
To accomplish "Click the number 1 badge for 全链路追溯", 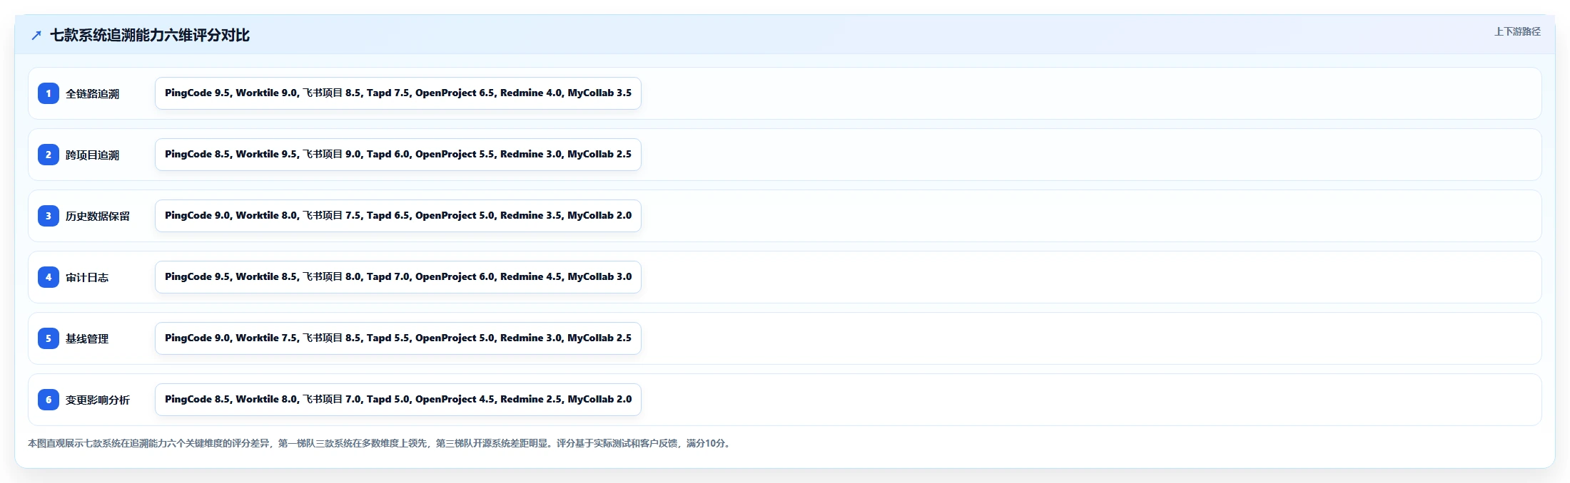I will pyautogui.click(x=49, y=93).
